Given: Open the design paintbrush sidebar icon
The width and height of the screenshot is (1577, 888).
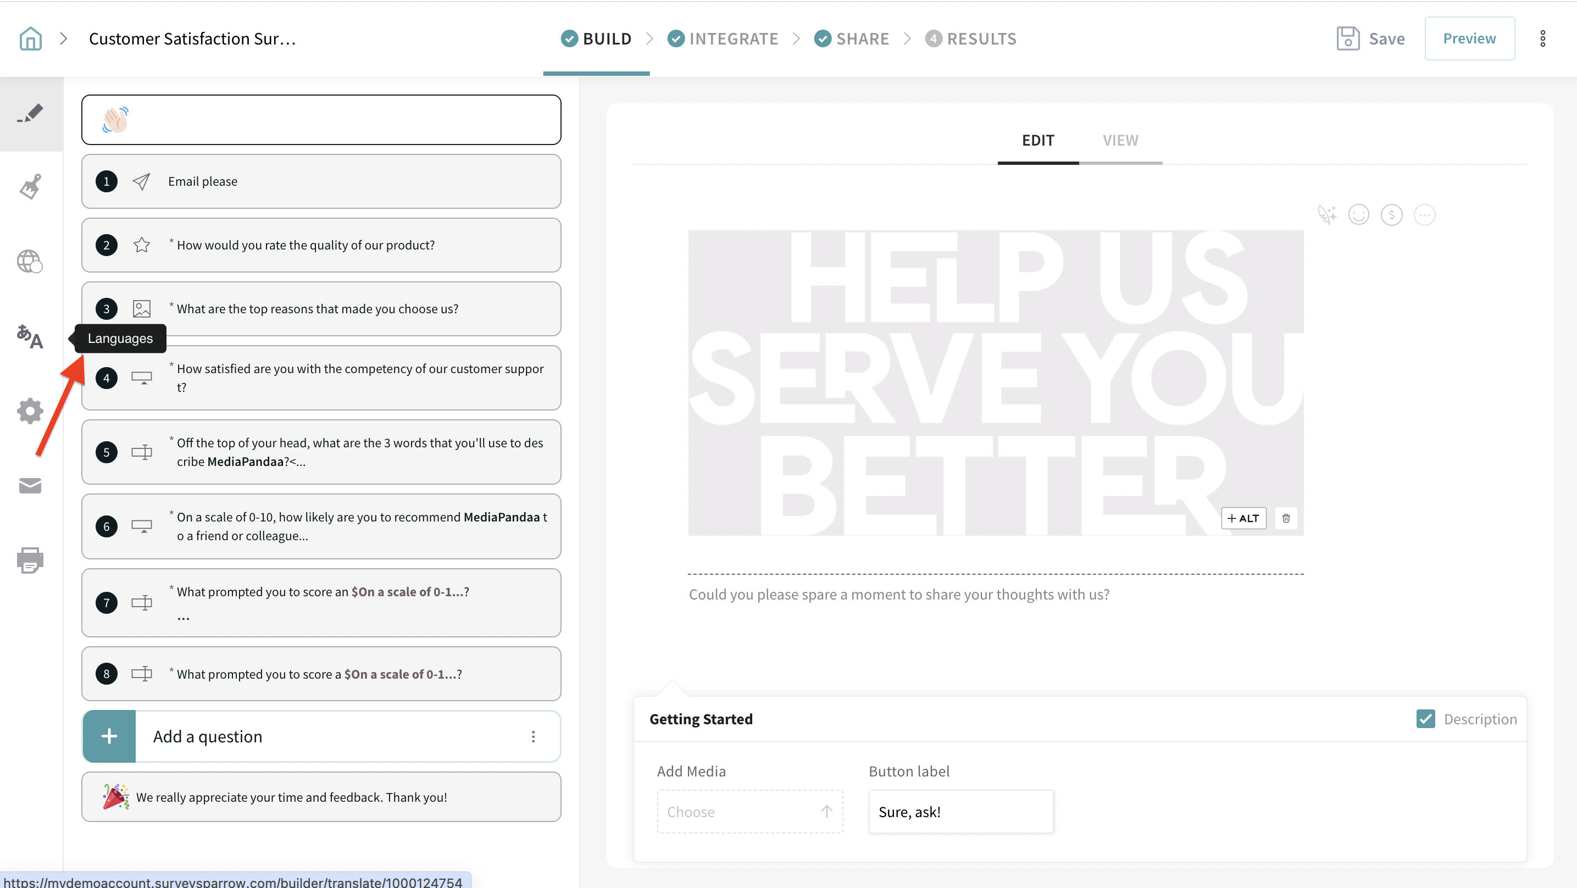Looking at the screenshot, I should coord(30,186).
